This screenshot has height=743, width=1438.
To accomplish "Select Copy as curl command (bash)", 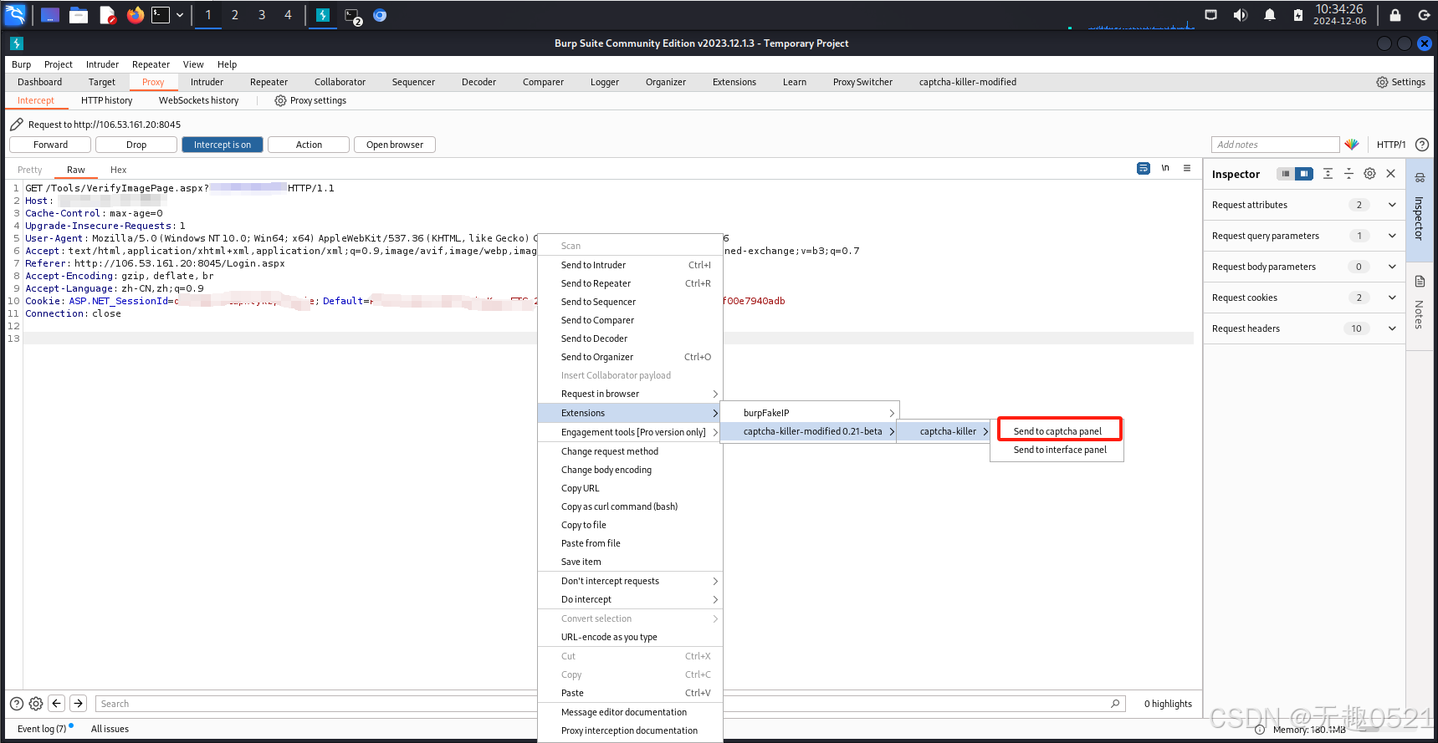I will point(630,506).
